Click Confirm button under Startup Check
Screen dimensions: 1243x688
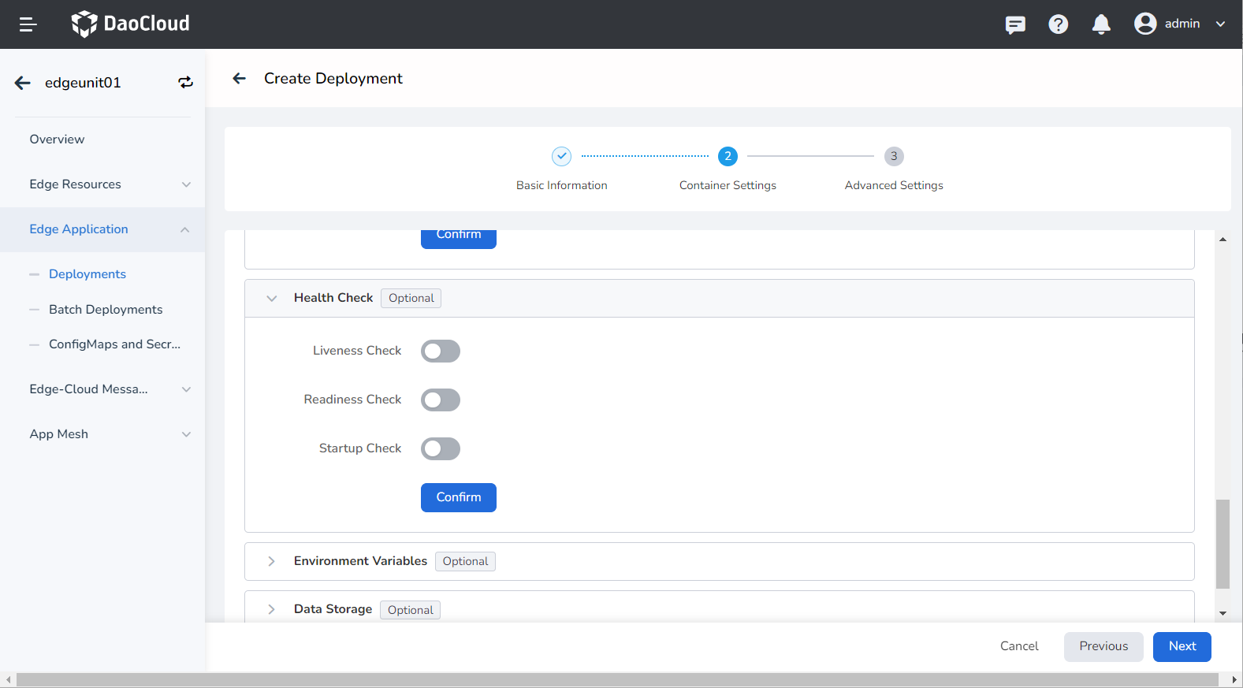(x=458, y=497)
